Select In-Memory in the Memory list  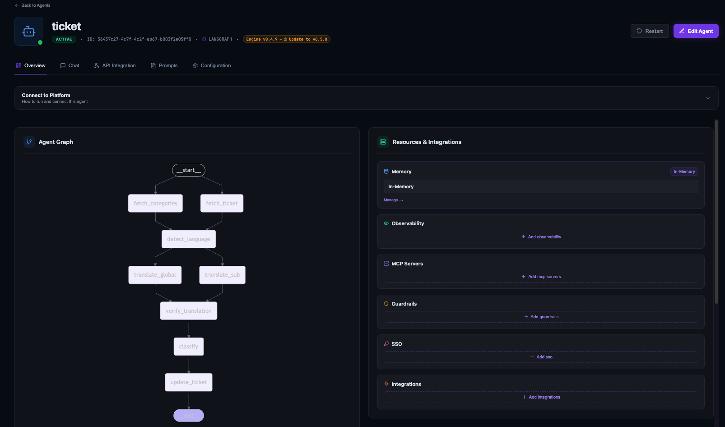pos(540,186)
